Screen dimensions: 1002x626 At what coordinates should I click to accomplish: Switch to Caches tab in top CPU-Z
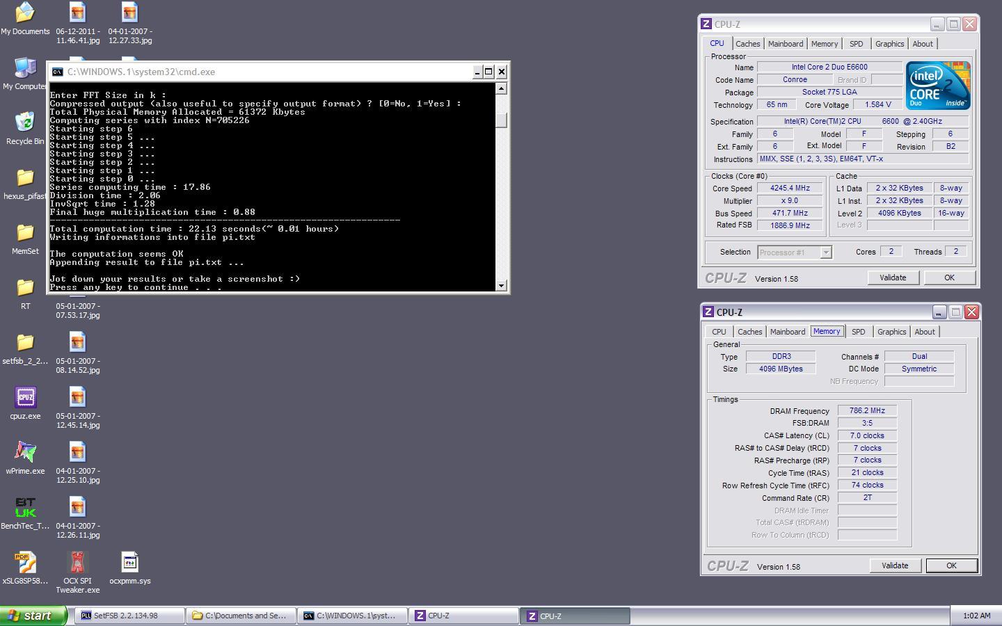coord(747,44)
